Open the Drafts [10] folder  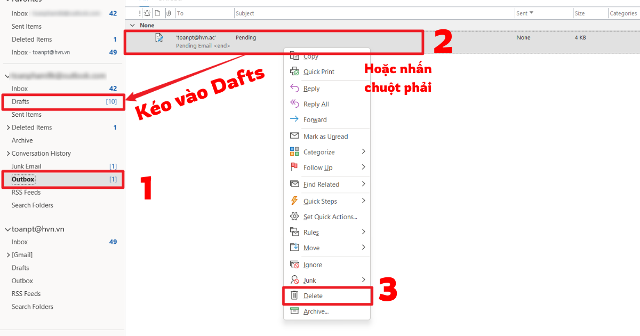[x=62, y=101]
